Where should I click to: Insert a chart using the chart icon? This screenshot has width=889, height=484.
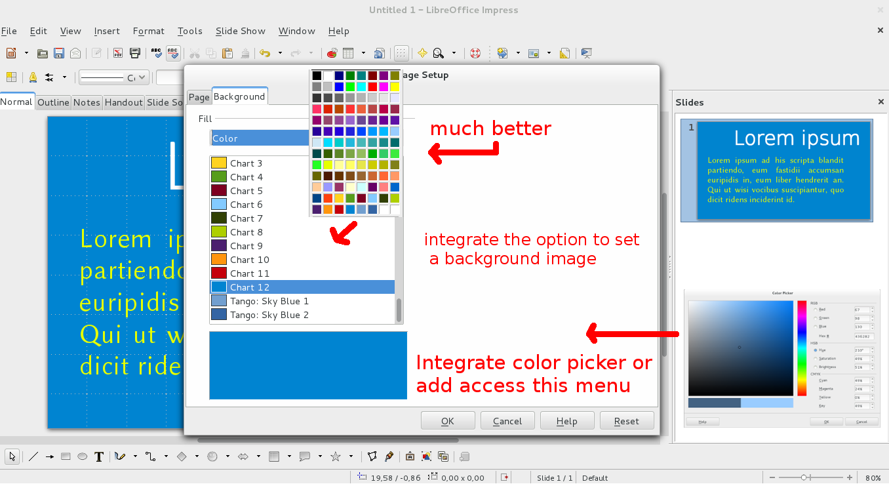[x=332, y=53]
